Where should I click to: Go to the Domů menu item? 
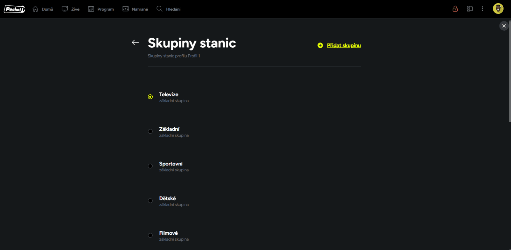[47, 9]
